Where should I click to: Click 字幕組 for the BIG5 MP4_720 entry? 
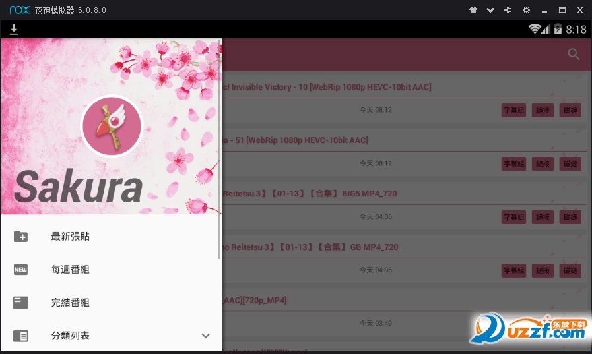[x=513, y=217]
